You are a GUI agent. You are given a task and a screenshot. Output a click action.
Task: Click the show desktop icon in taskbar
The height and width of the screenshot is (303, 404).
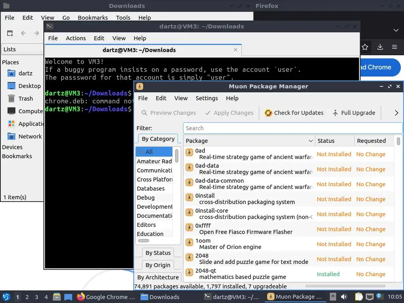coord(68,297)
